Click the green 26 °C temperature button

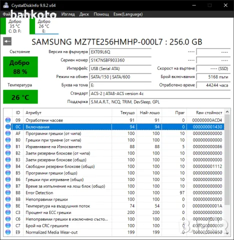(x=20, y=97)
